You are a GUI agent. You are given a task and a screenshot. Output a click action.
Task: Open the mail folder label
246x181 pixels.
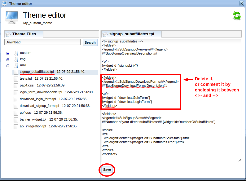click(x=23, y=65)
